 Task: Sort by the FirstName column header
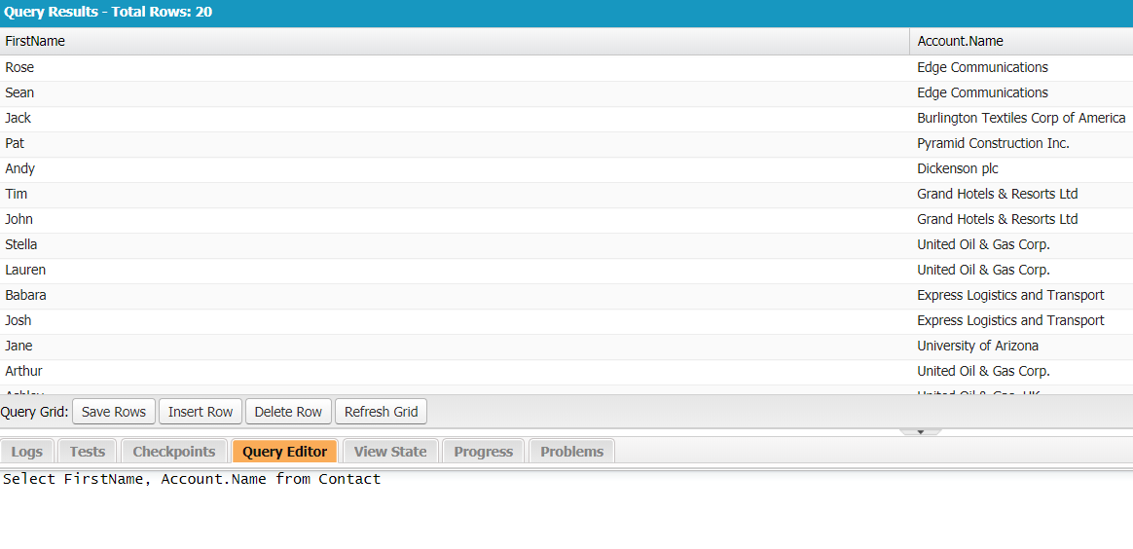point(456,41)
